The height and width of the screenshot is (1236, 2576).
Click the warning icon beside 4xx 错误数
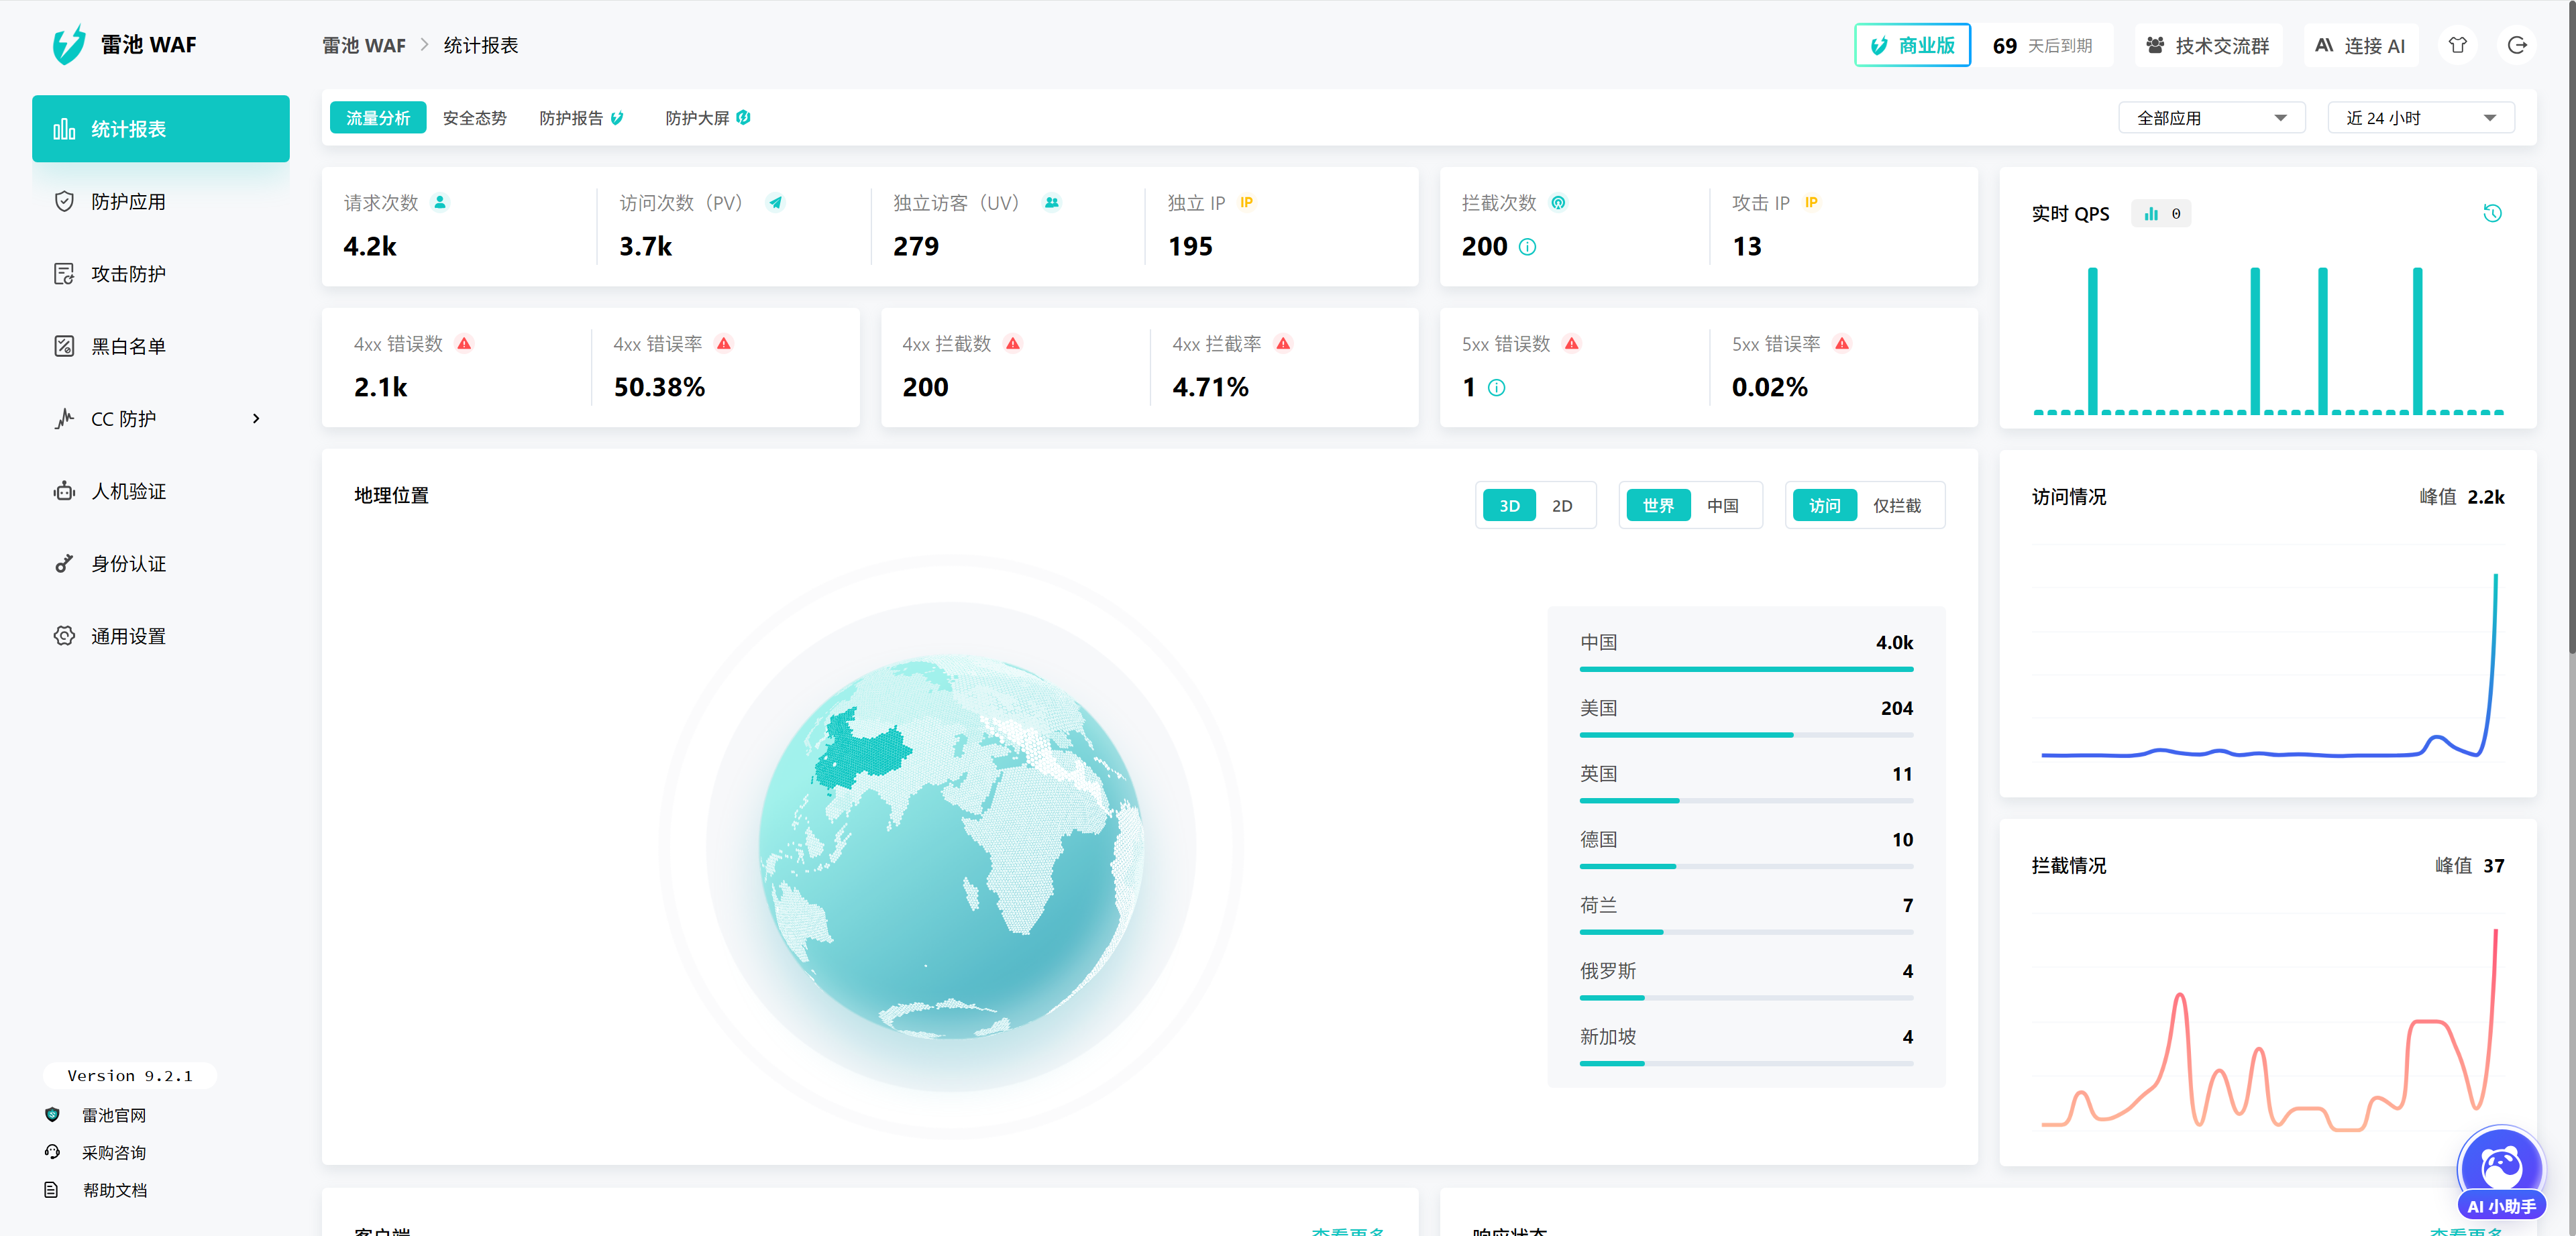[x=464, y=344]
